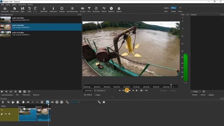Ripple delete with timeline minus icon
The width and height of the screenshot is (224, 126).
[x=28, y=102]
